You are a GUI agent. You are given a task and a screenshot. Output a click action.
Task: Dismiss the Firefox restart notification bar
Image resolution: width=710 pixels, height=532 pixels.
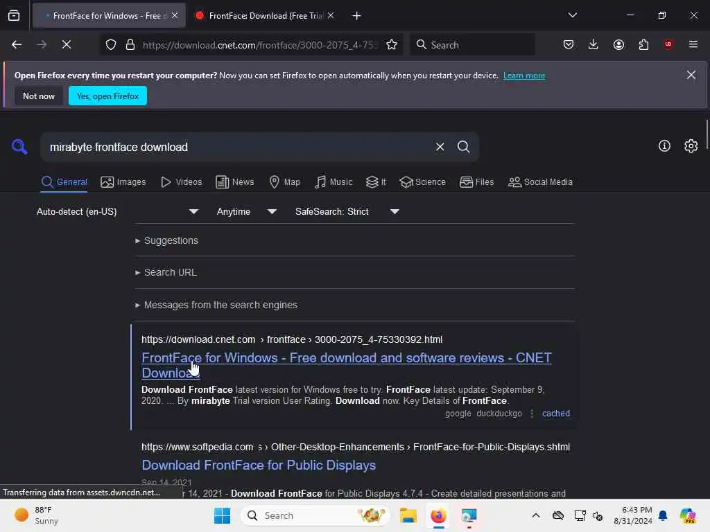691,75
